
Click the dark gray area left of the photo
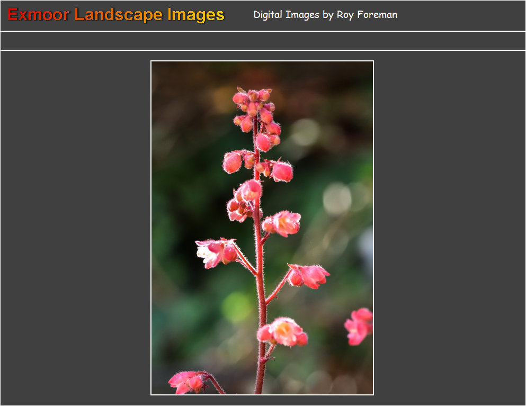(74, 228)
